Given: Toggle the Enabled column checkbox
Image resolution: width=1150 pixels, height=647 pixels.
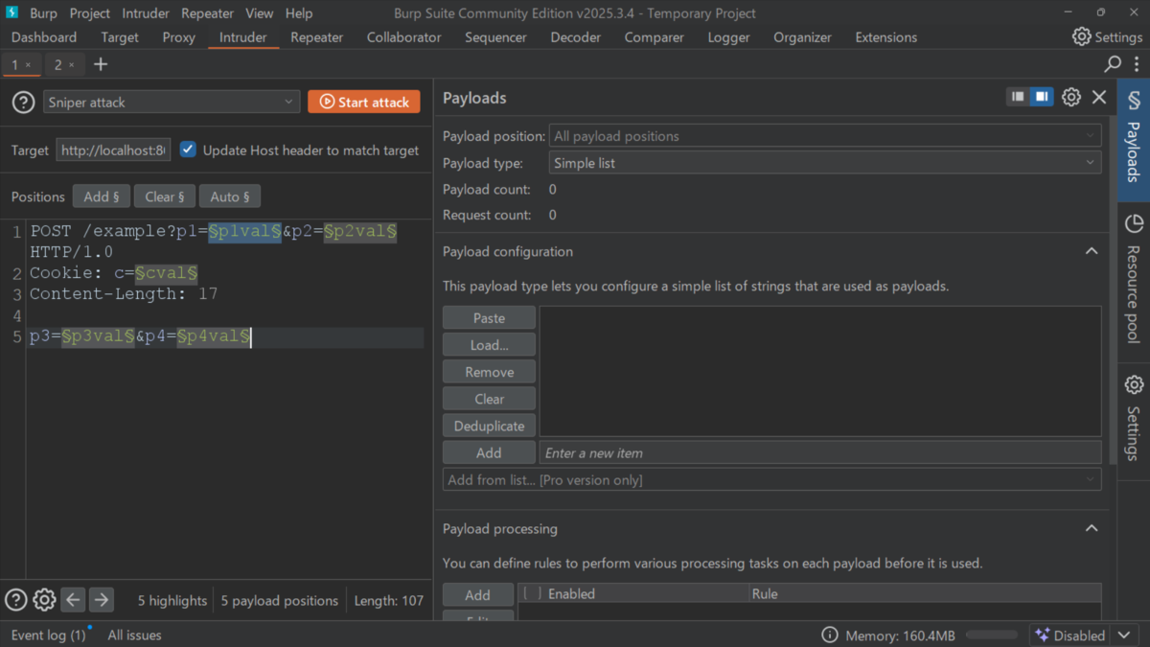Looking at the screenshot, I should point(531,593).
